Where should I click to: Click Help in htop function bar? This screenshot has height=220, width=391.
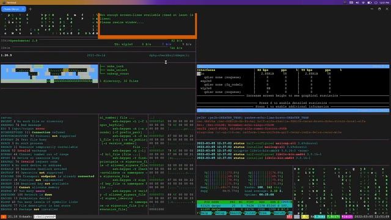coord(206,213)
